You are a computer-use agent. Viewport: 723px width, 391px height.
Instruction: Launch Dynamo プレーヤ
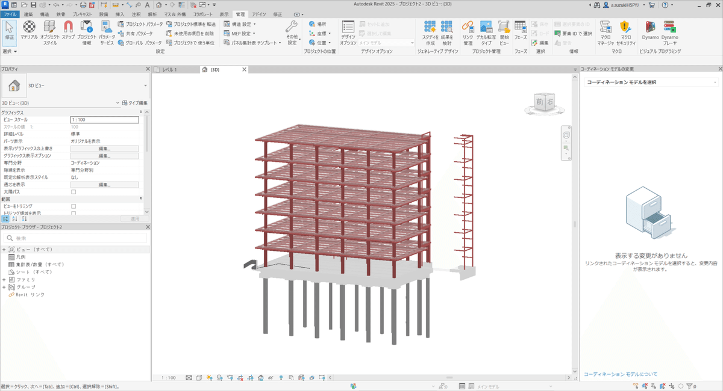click(669, 33)
